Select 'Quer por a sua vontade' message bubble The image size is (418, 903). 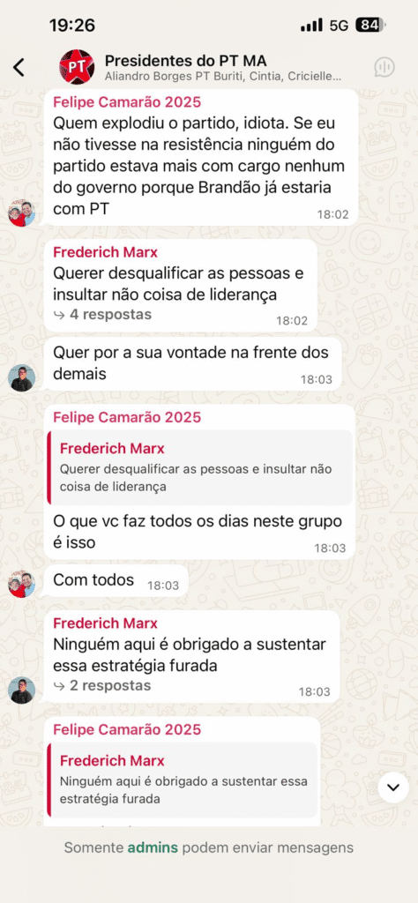click(x=193, y=364)
